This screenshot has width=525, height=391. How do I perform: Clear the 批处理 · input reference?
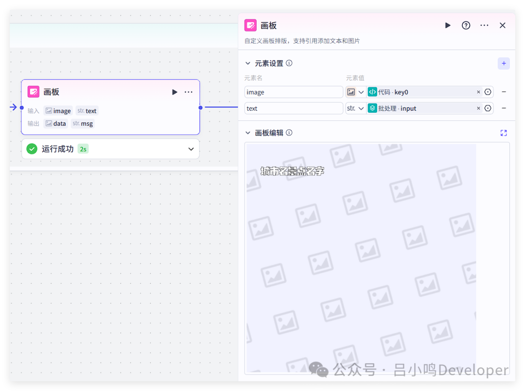(x=478, y=108)
